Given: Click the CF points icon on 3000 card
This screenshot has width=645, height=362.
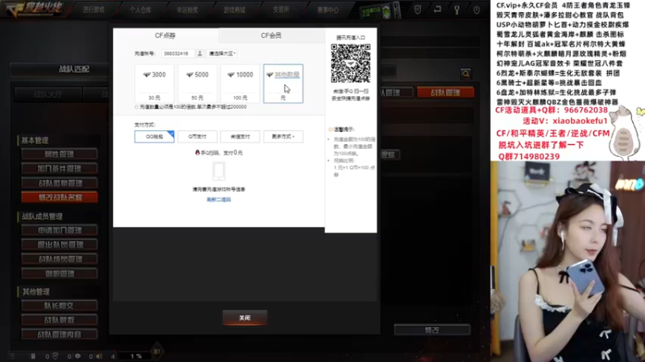Looking at the screenshot, I should [x=147, y=75].
